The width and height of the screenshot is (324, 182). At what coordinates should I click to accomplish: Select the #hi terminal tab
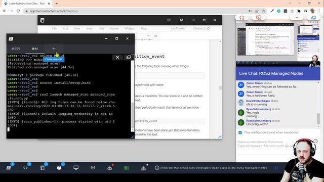tap(35, 49)
